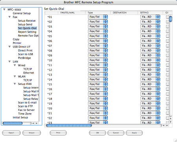This screenshot has height=142, width=177.
Task: Select Setup Receive in the tree
Action: 27,21
